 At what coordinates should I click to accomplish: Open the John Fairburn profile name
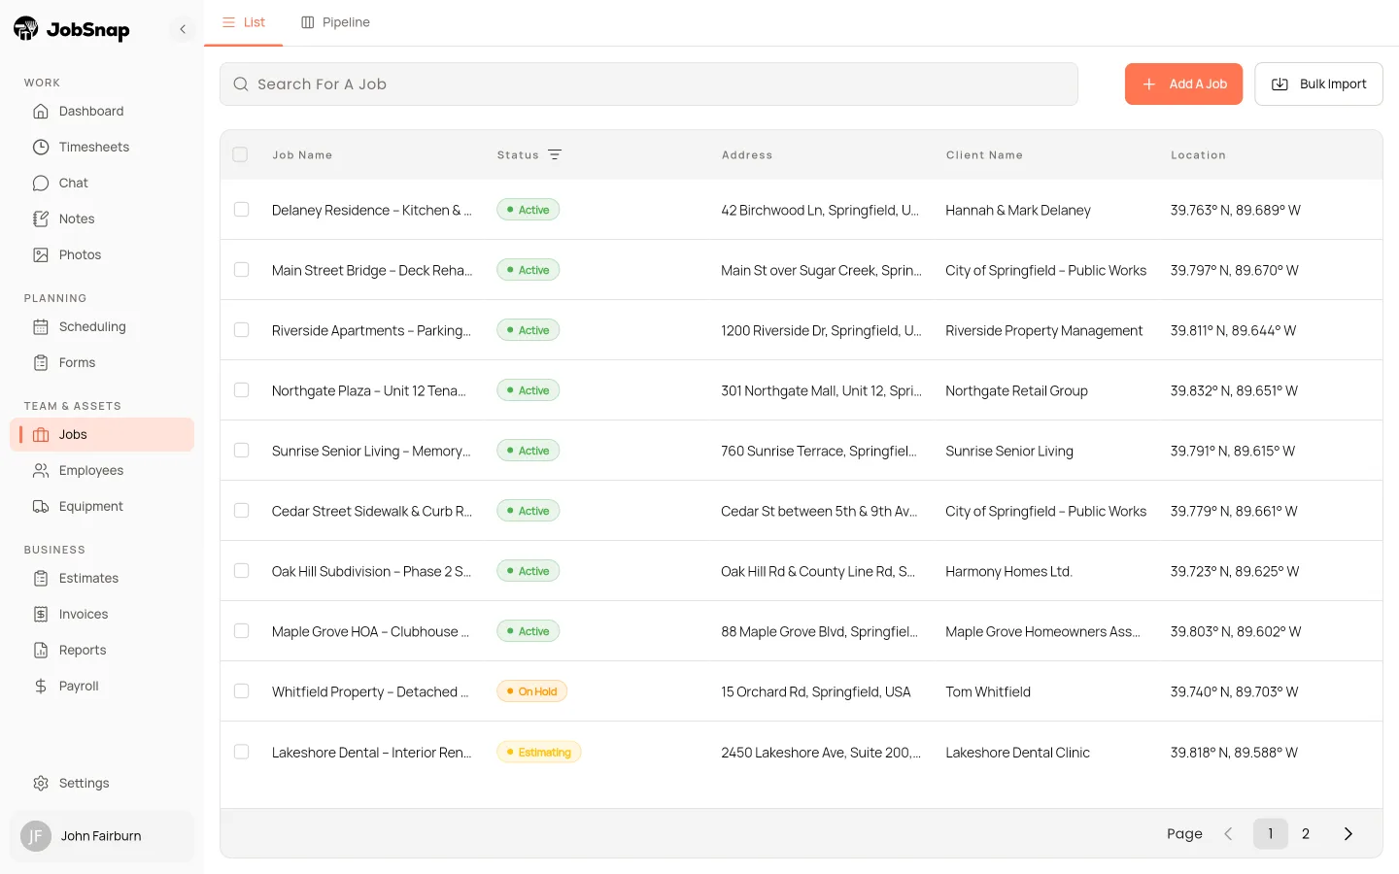pyautogui.click(x=101, y=836)
